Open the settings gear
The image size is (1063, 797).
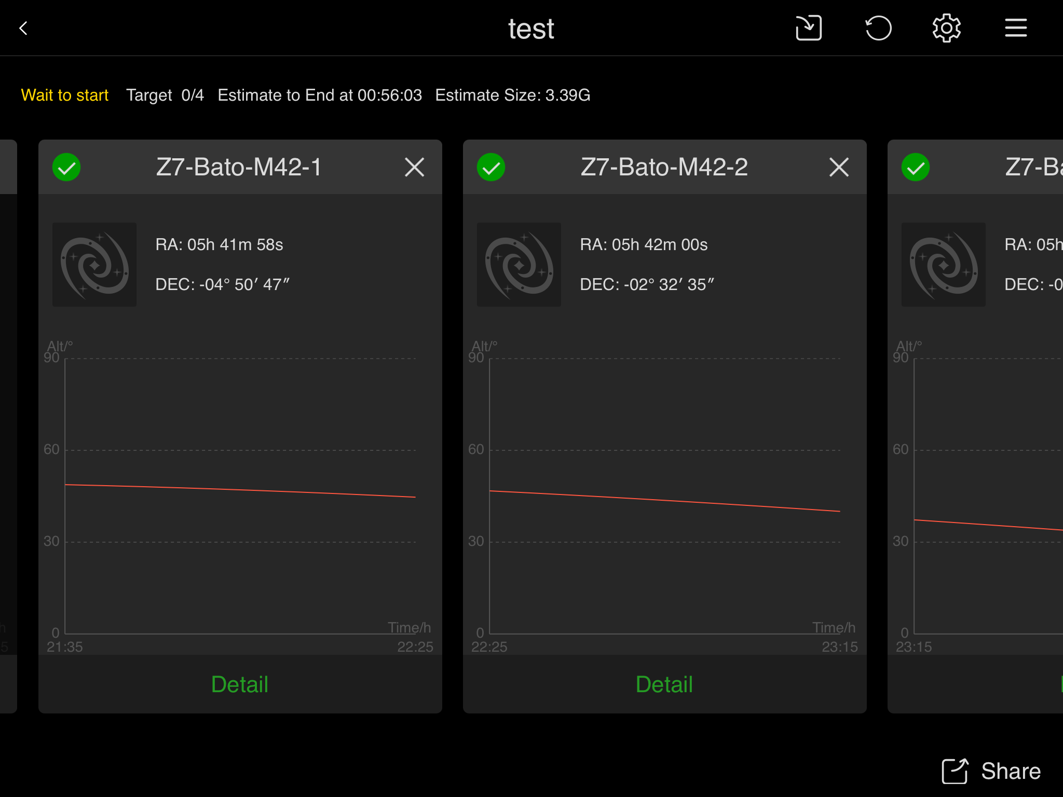tap(947, 28)
